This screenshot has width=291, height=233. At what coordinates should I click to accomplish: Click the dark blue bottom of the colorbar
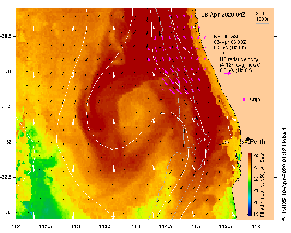pyautogui.click(x=250, y=215)
